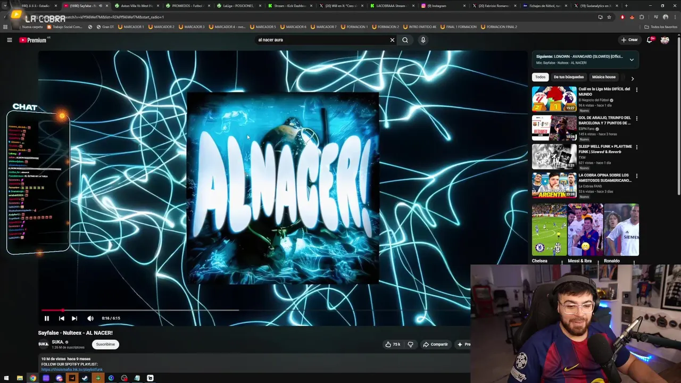Image resolution: width=681 pixels, height=383 pixels.
Task: Open the account avatar menu
Action: click(665, 40)
